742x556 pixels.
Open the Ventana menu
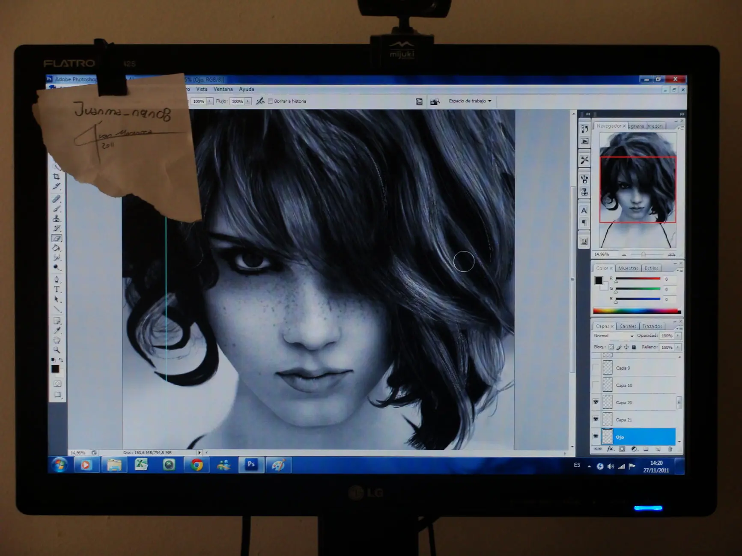[223, 89]
